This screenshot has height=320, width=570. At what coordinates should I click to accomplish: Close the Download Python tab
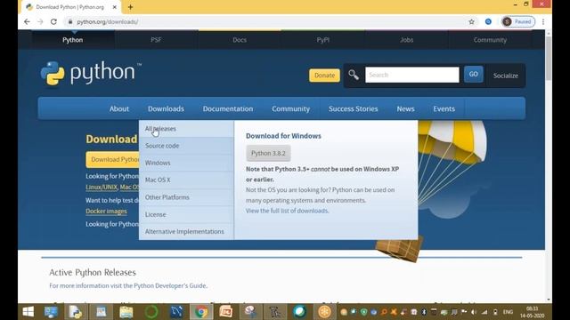tap(115, 7)
